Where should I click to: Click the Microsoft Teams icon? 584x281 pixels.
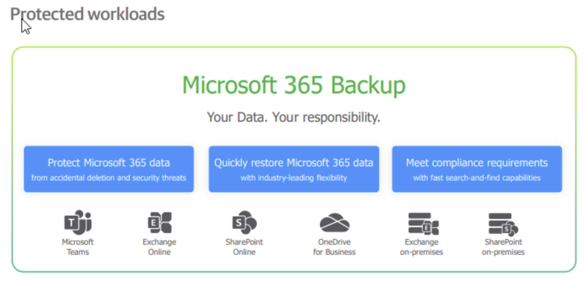click(78, 222)
